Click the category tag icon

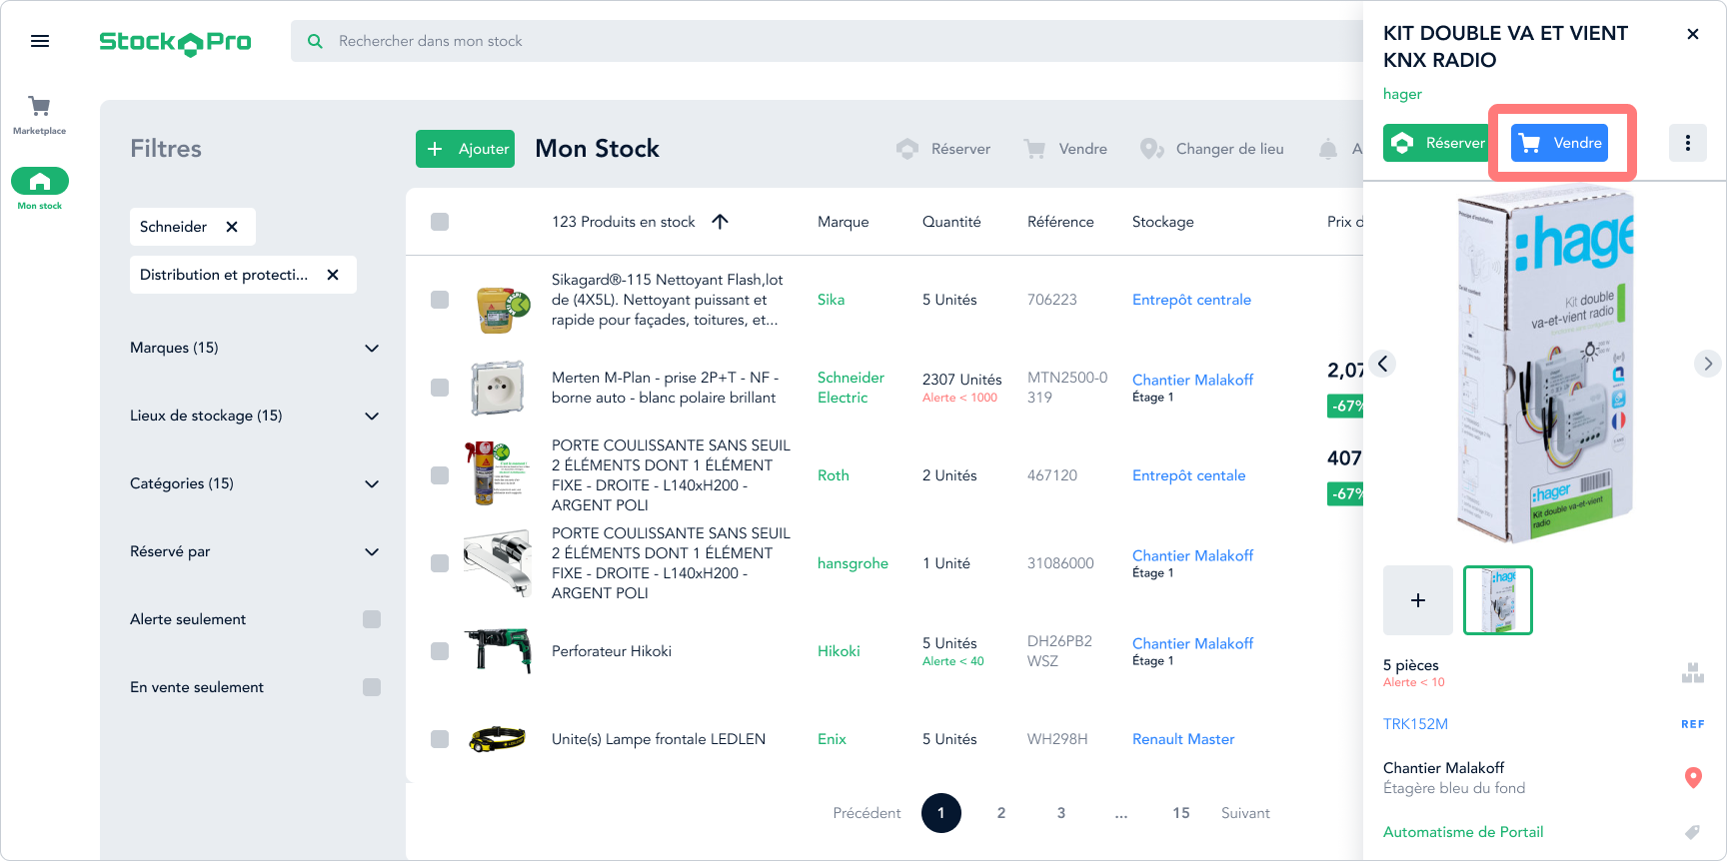coord(1692,832)
